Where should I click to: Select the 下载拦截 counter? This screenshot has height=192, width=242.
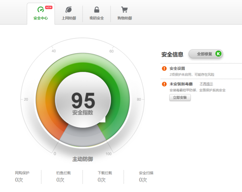pos(104,176)
